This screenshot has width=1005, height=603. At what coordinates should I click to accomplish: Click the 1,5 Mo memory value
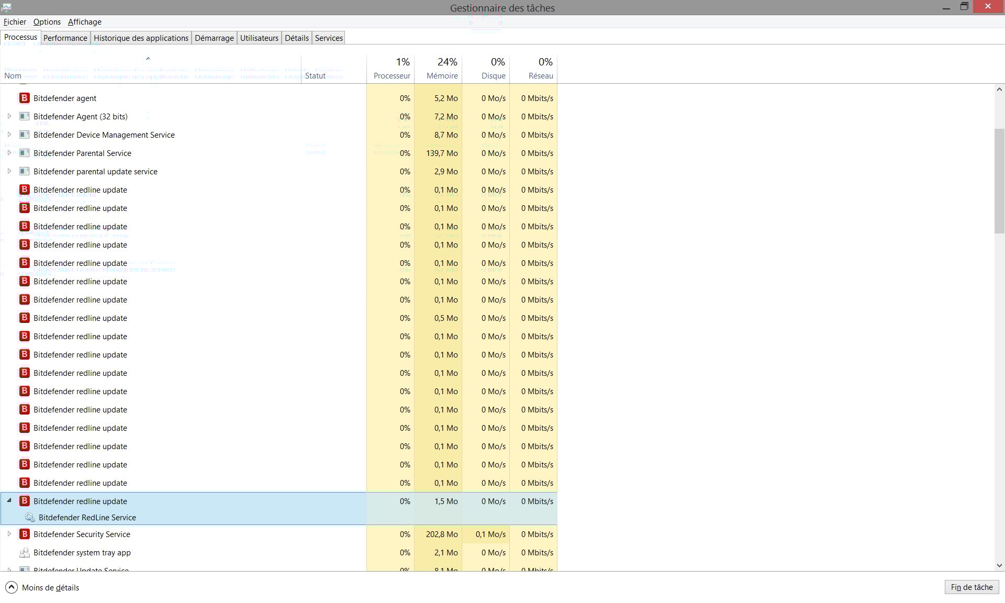click(x=446, y=501)
